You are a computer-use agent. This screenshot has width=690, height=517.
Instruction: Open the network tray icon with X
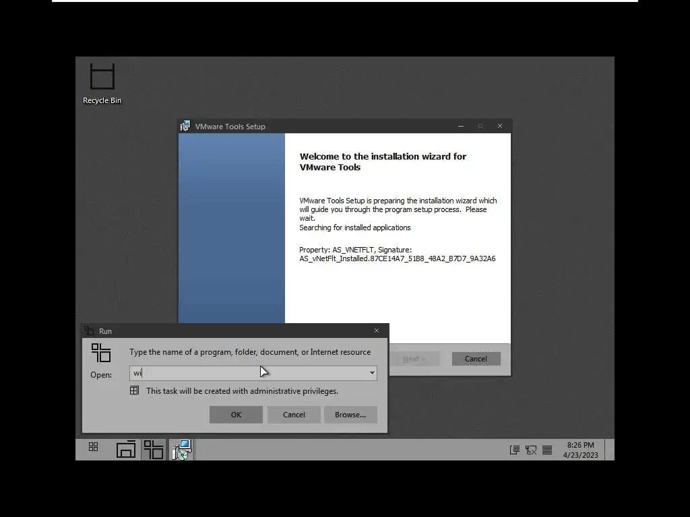(x=531, y=450)
